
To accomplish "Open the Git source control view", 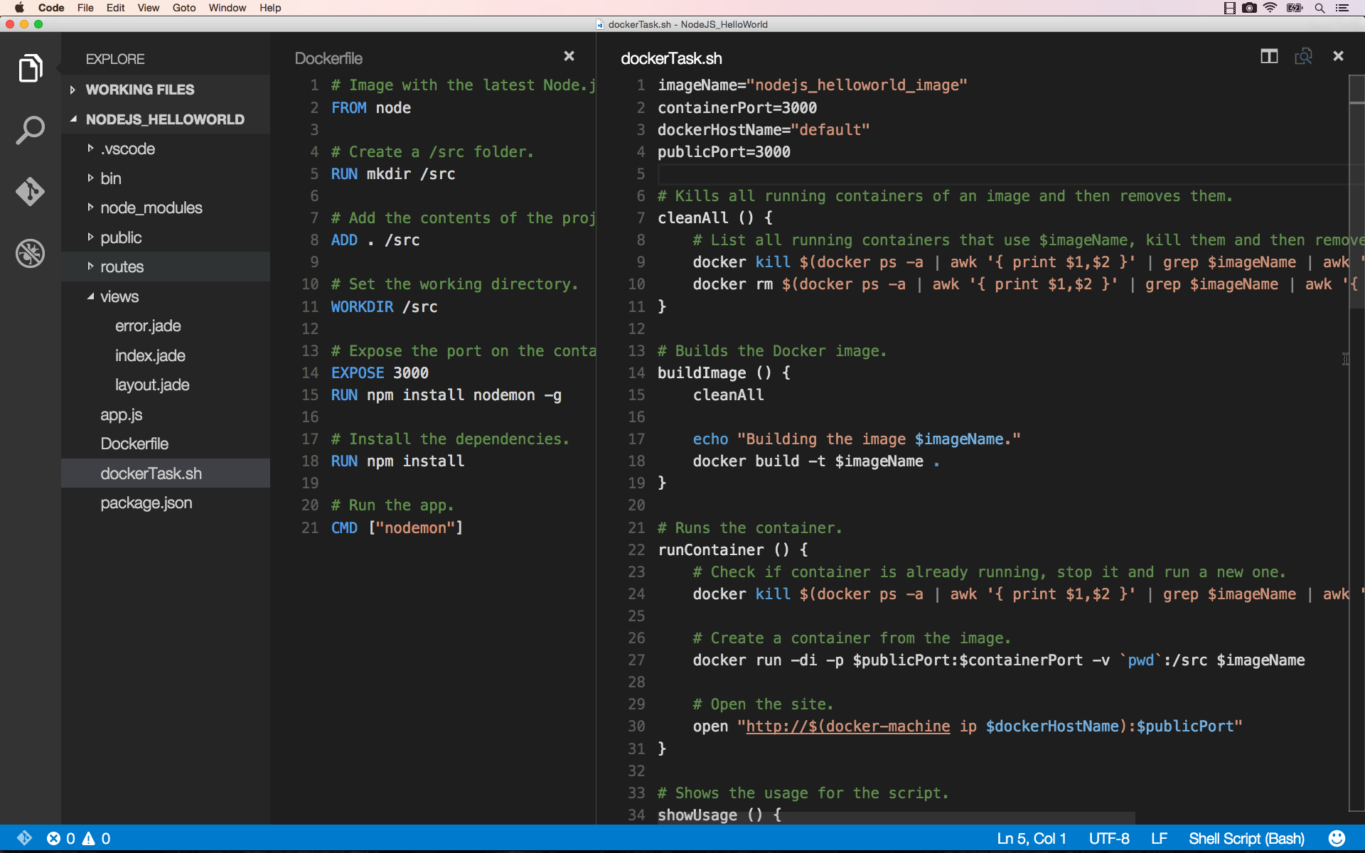I will point(30,192).
